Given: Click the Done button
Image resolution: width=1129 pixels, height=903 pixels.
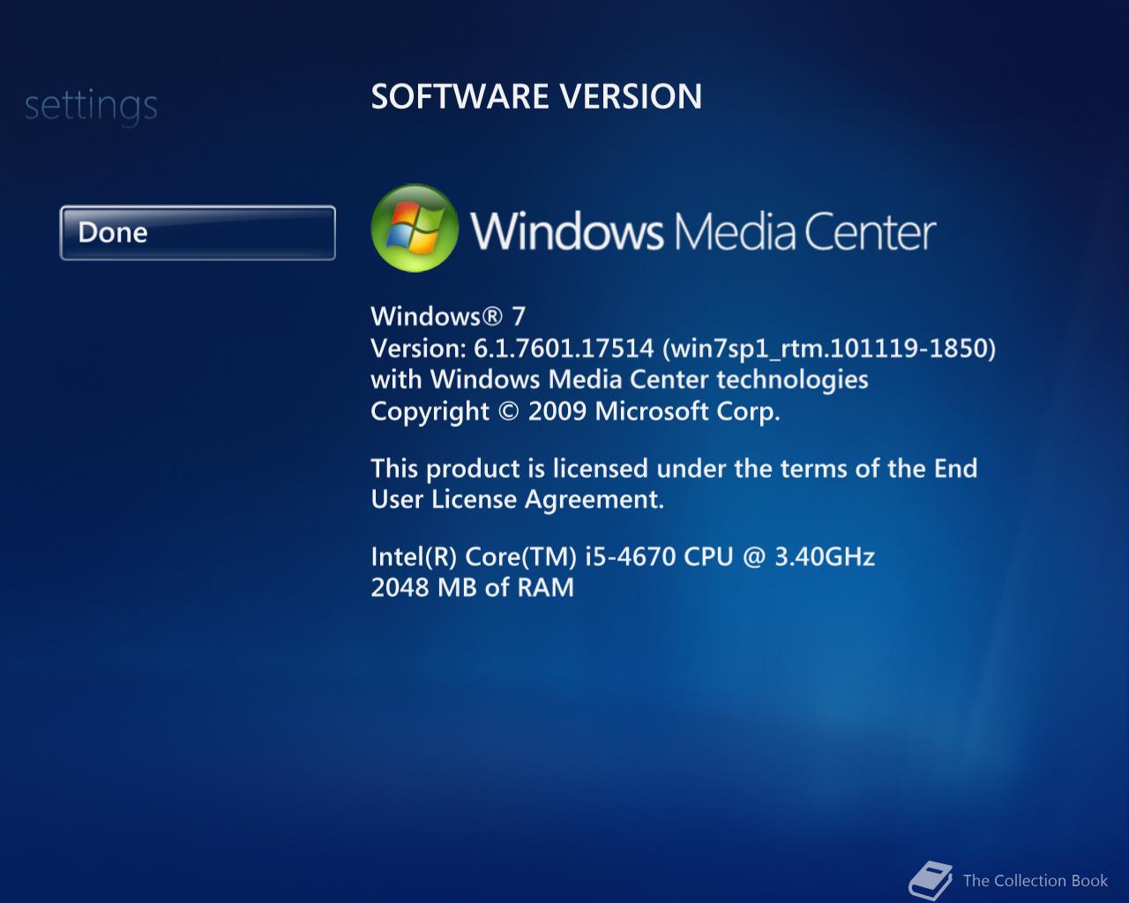Looking at the screenshot, I should [198, 233].
